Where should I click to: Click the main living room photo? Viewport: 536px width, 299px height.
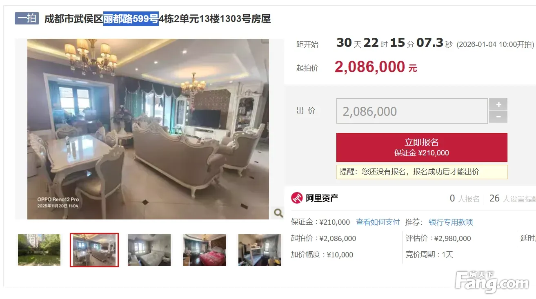148,129
